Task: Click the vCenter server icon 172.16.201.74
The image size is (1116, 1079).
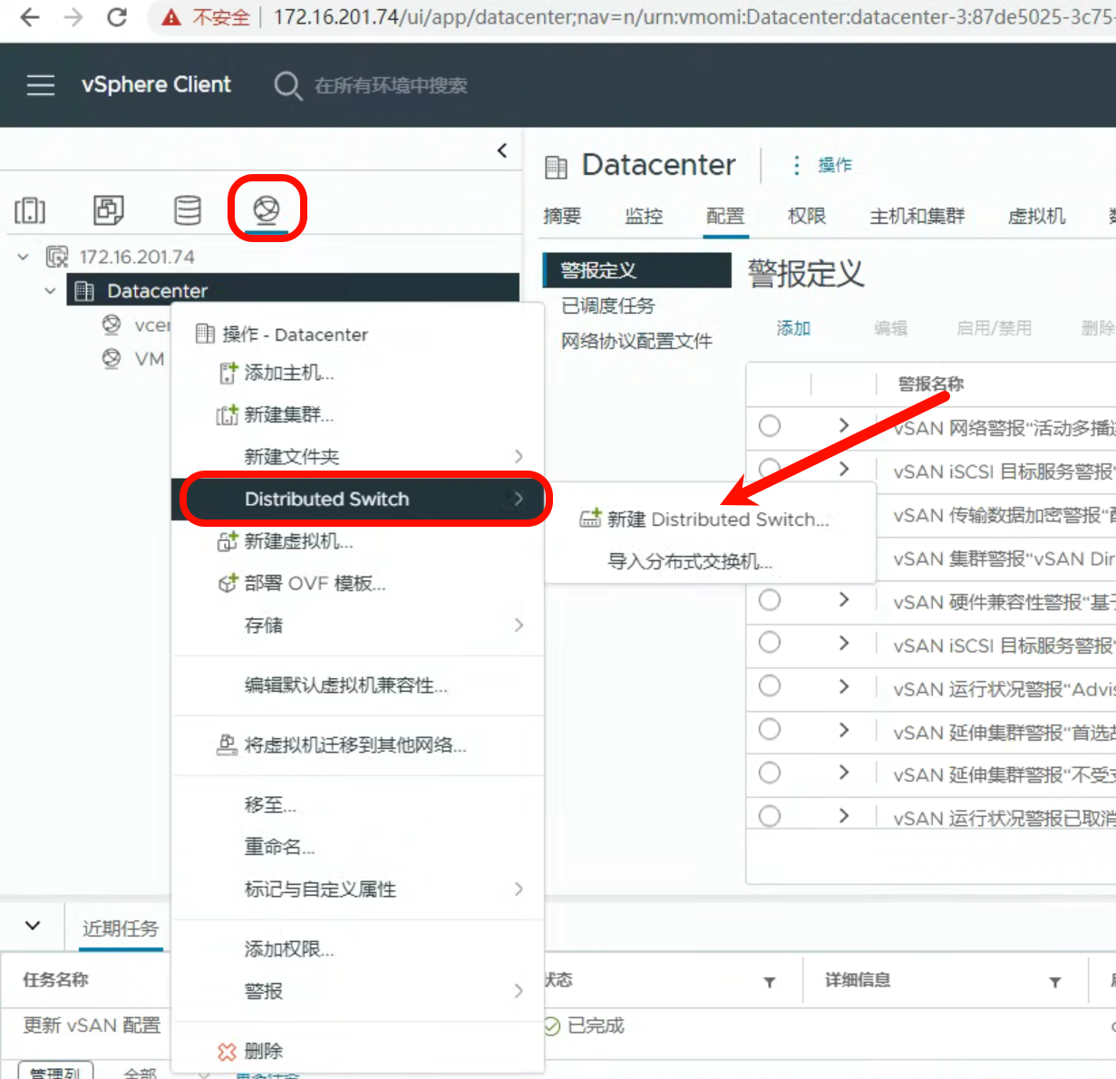Action: tap(57, 257)
